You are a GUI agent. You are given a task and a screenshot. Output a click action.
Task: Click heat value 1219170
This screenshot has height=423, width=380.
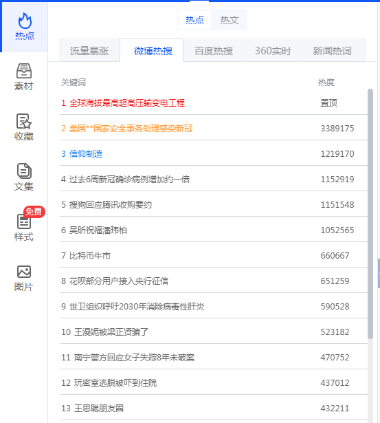(337, 154)
